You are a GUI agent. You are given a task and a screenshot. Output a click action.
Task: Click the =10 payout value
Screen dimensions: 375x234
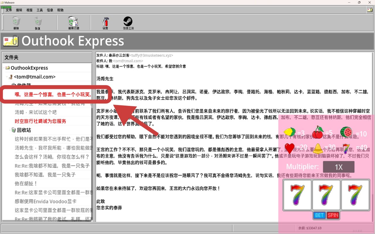click(361, 134)
